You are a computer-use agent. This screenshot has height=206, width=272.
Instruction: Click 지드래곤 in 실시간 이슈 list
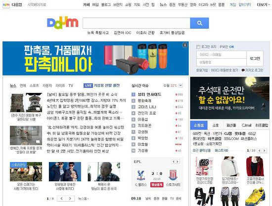pos(144,125)
